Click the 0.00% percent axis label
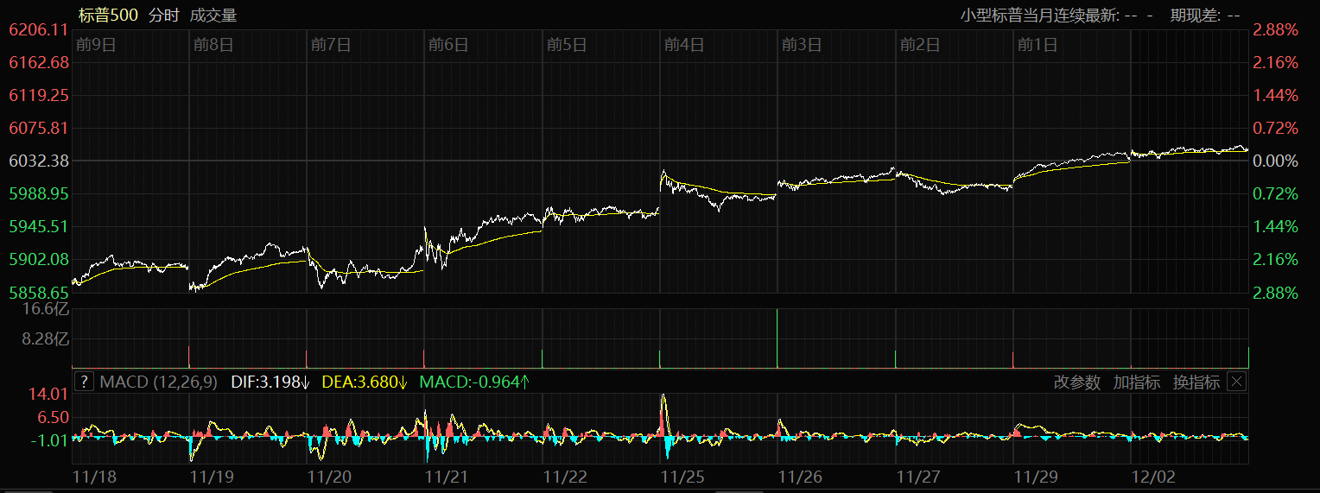The width and height of the screenshot is (1320, 493). (x=1275, y=161)
